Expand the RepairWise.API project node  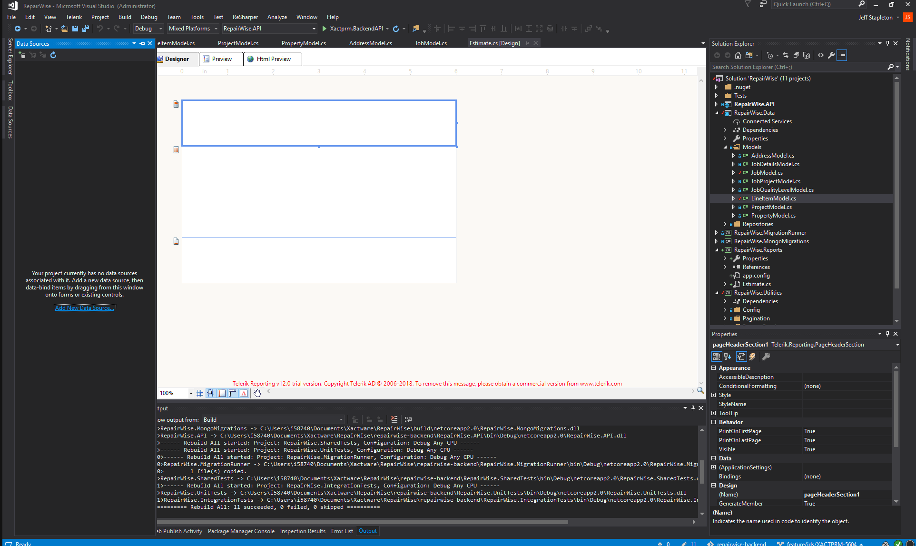717,104
